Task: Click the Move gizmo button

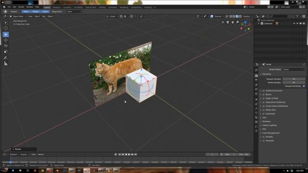Action: (26, 12)
